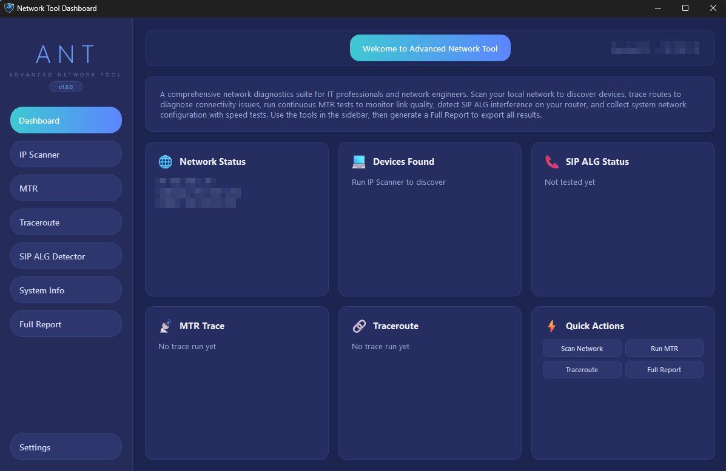The width and height of the screenshot is (726, 471).
Task: Click the SIP ALG Status phone icon
Action: click(551, 161)
